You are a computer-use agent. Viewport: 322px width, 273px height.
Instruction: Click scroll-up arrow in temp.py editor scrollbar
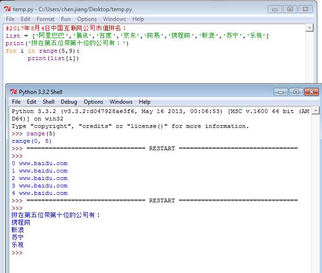pyautogui.click(x=309, y=28)
